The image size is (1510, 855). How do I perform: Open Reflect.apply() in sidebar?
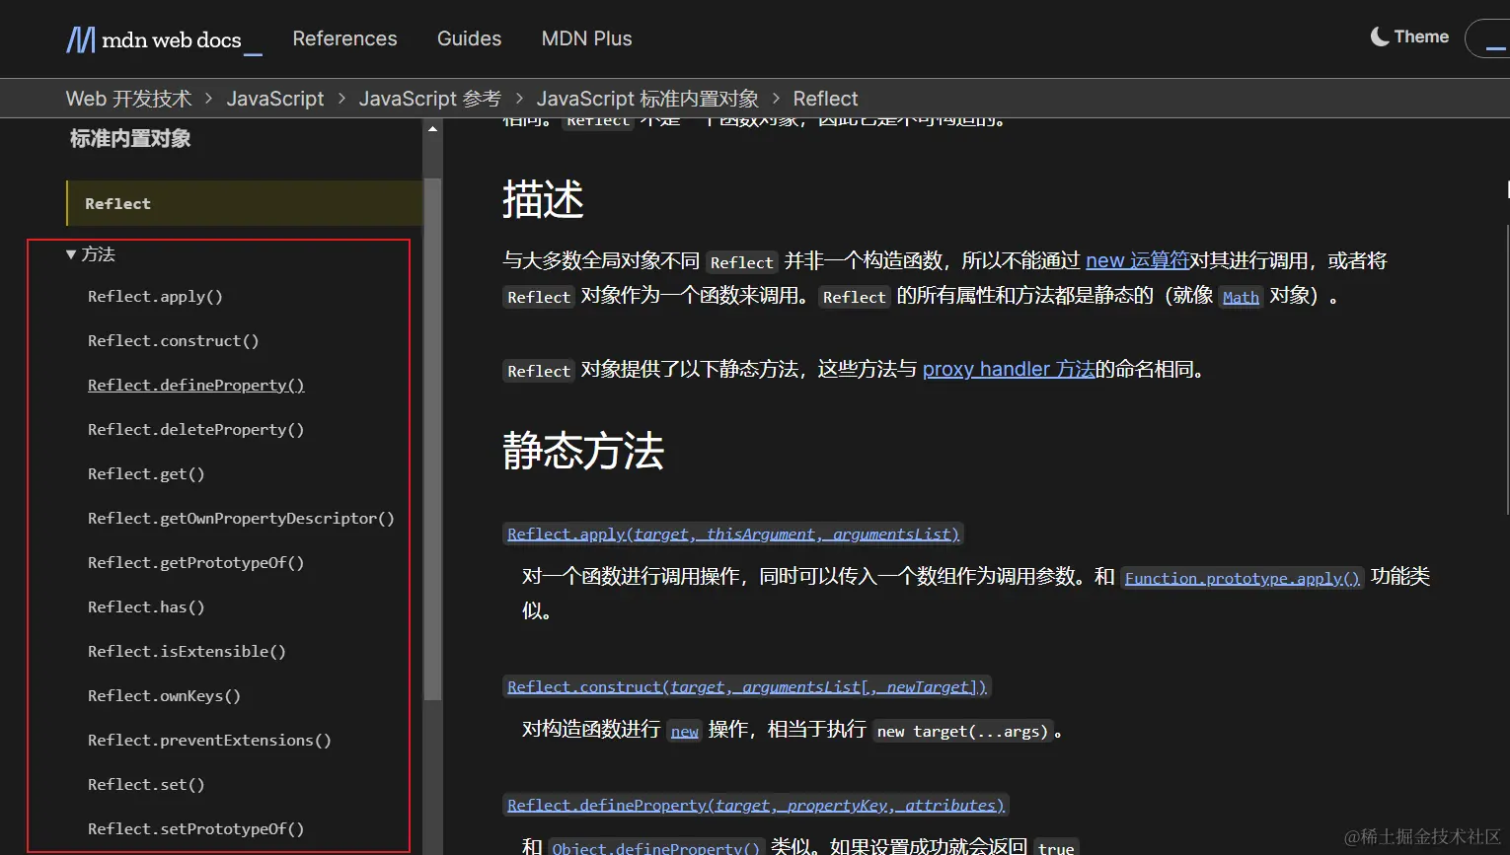tap(155, 297)
